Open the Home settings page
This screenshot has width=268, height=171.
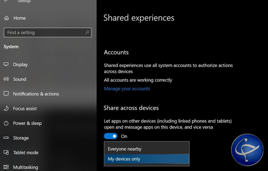pyautogui.click(x=19, y=18)
